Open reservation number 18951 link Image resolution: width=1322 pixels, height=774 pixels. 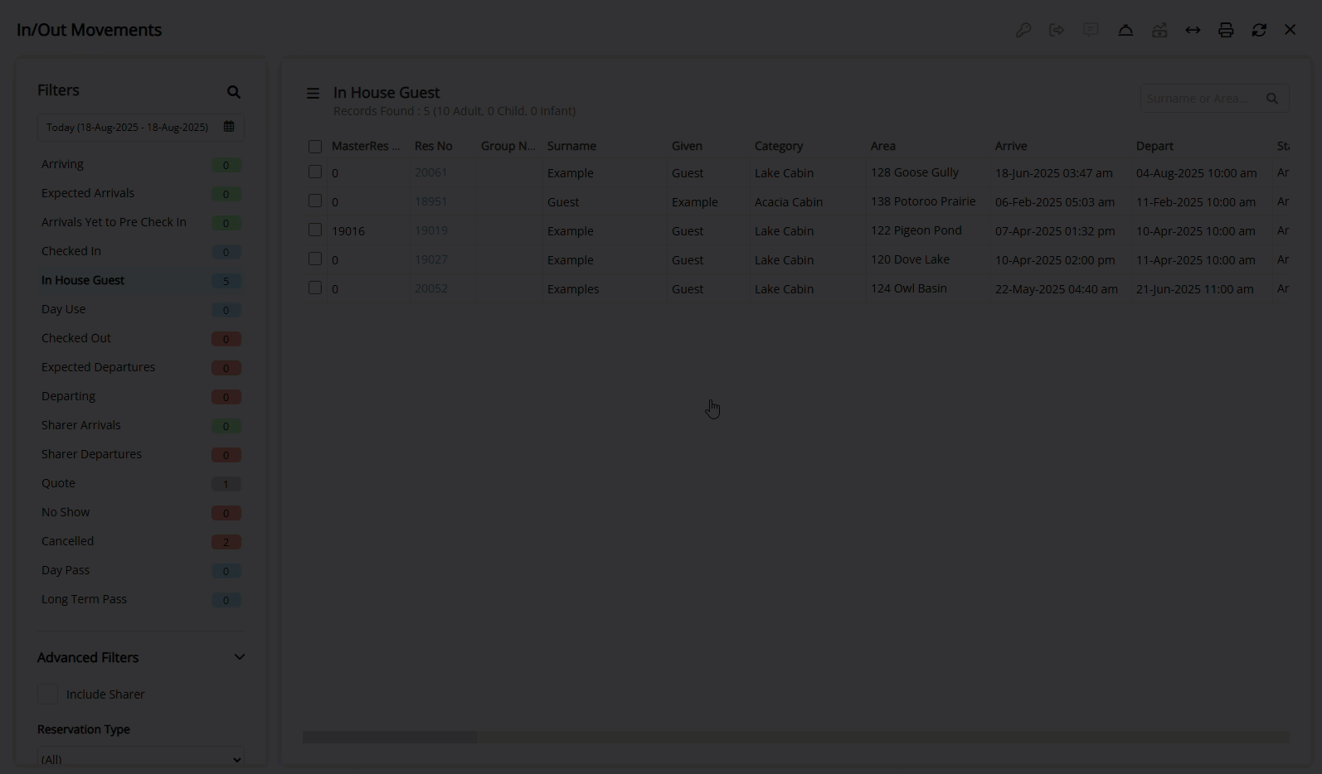[x=431, y=201]
